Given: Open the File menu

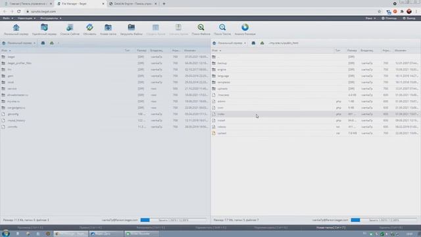Looking at the screenshot, I should [x=8, y=18].
